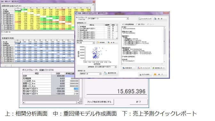Select the 分析結果詳細 radio button
Image resolution: width=215 pixels, height=121 pixels.
[x=123, y=24]
